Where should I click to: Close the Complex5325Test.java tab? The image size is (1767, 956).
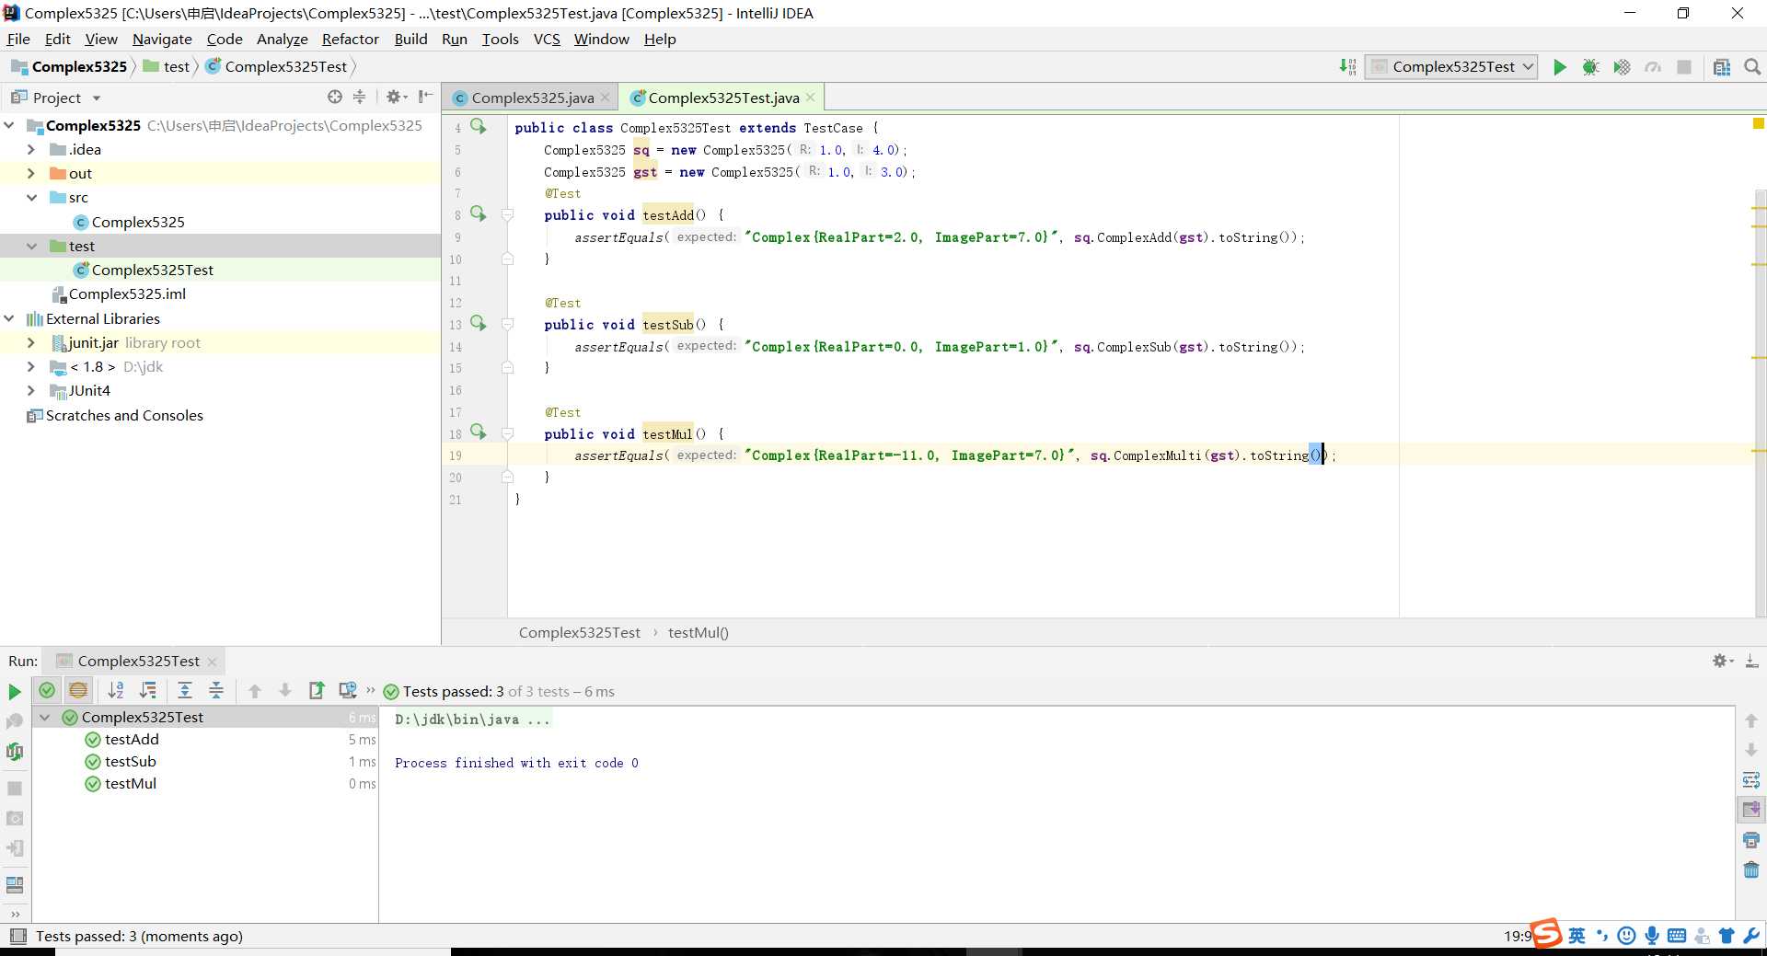point(810,98)
